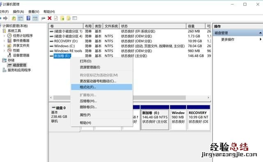This screenshot has width=263, height=162.
Task: Click the last toolbar icon, list settings view
Action: click(75, 18)
